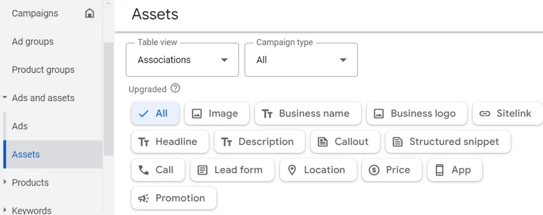Image resolution: width=543 pixels, height=215 pixels.
Task: Click the sidebar vertical scrollbar
Action: (109, 99)
